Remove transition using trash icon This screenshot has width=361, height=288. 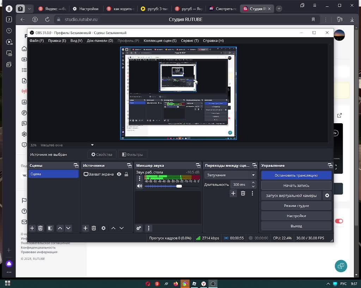tap(243, 193)
